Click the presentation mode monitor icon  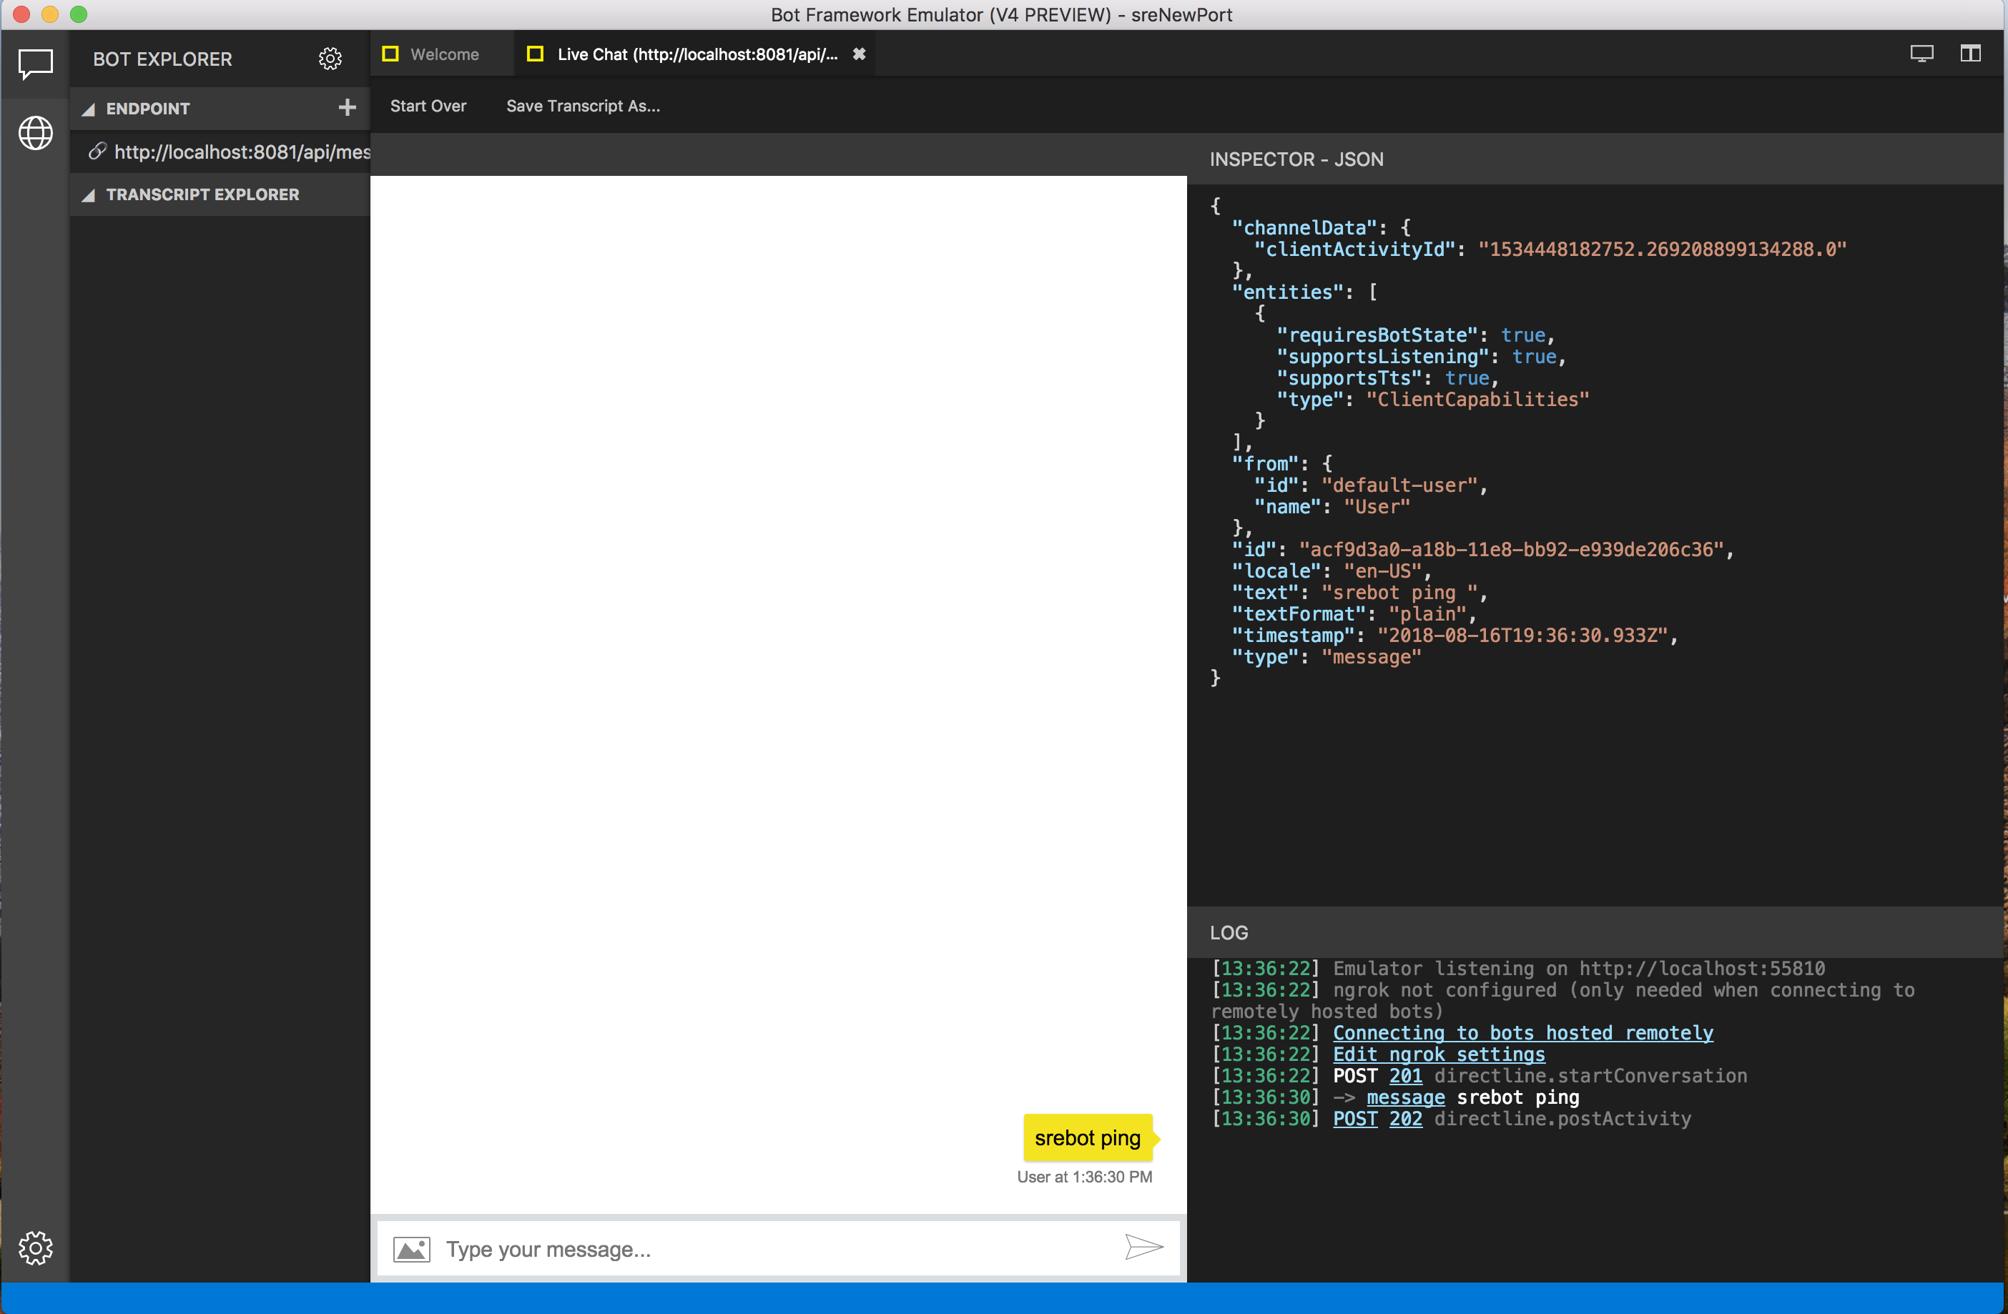1922,54
